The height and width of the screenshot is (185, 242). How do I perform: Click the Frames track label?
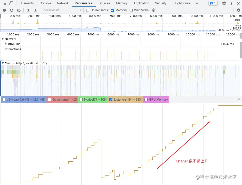[10, 44]
